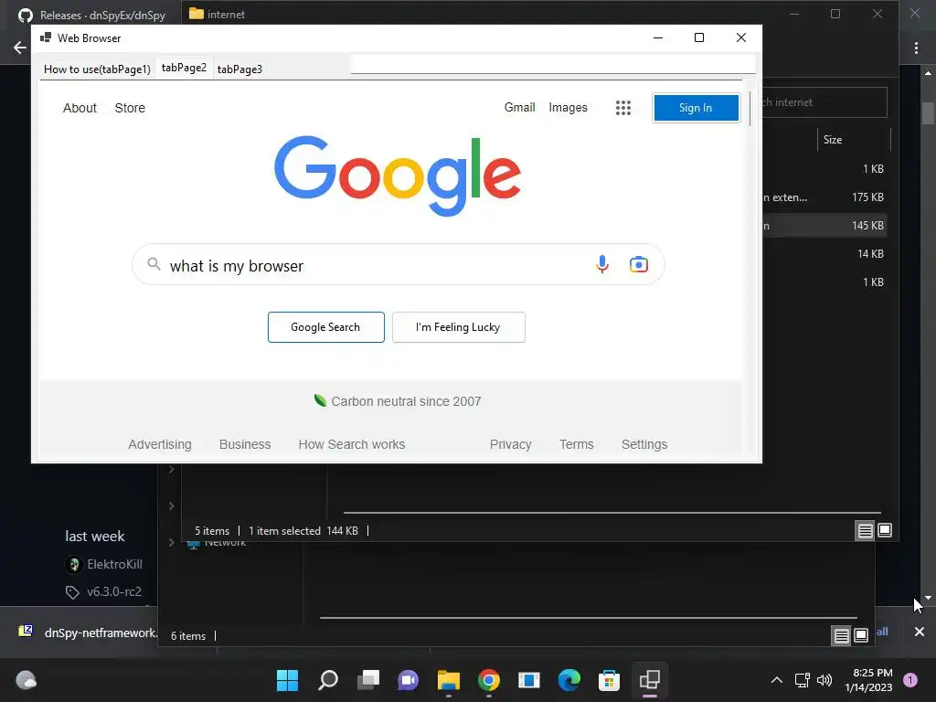Image resolution: width=936 pixels, height=702 pixels.
Task: Open the weather widget on the taskbar
Action: (x=27, y=680)
